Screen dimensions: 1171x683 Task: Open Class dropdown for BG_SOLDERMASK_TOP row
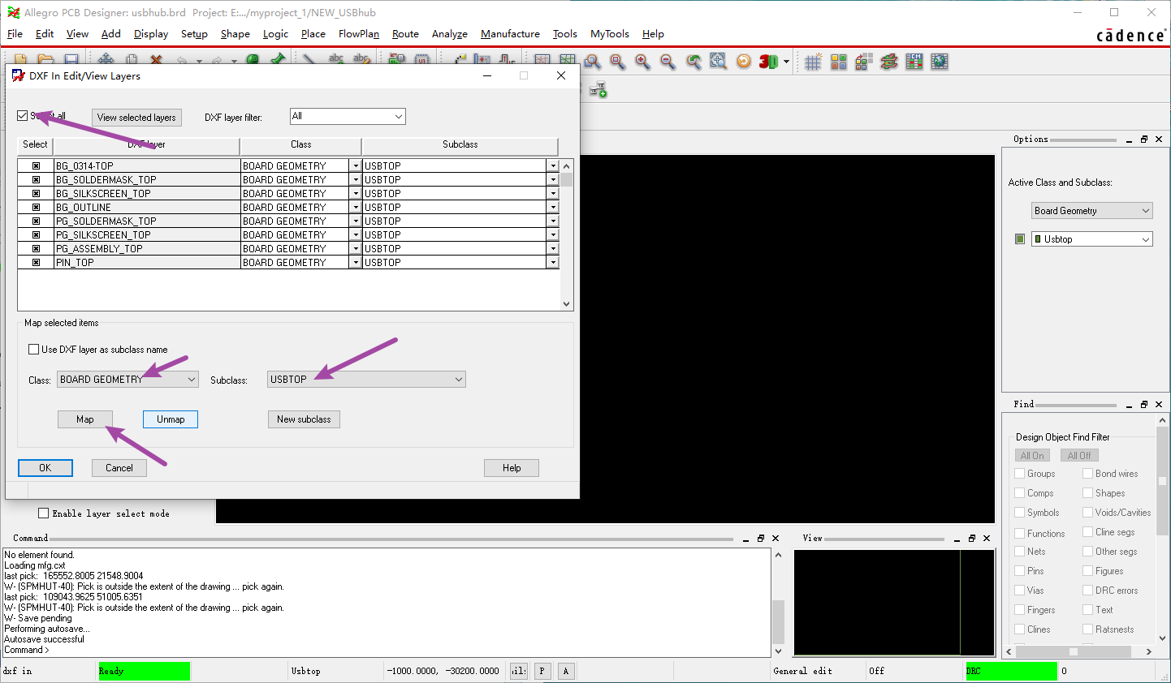[355, 179]
